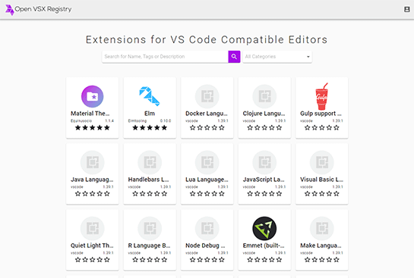Click the Docker Langu... card title
This screenshot has width=414, height=278.
207,114
